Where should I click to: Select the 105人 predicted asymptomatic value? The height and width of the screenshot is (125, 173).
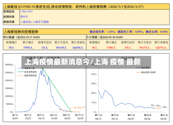[128, 48]
